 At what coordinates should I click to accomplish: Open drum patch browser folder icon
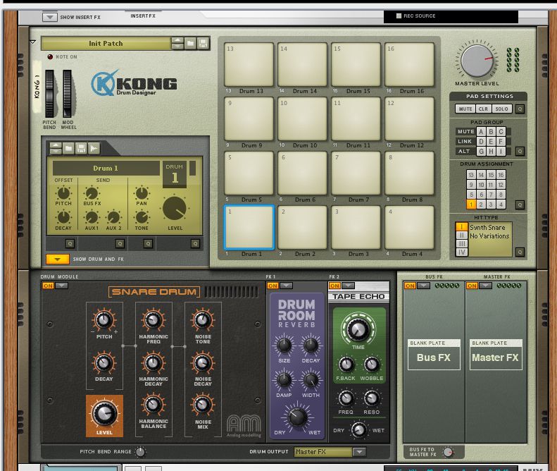tap(68, 148)
